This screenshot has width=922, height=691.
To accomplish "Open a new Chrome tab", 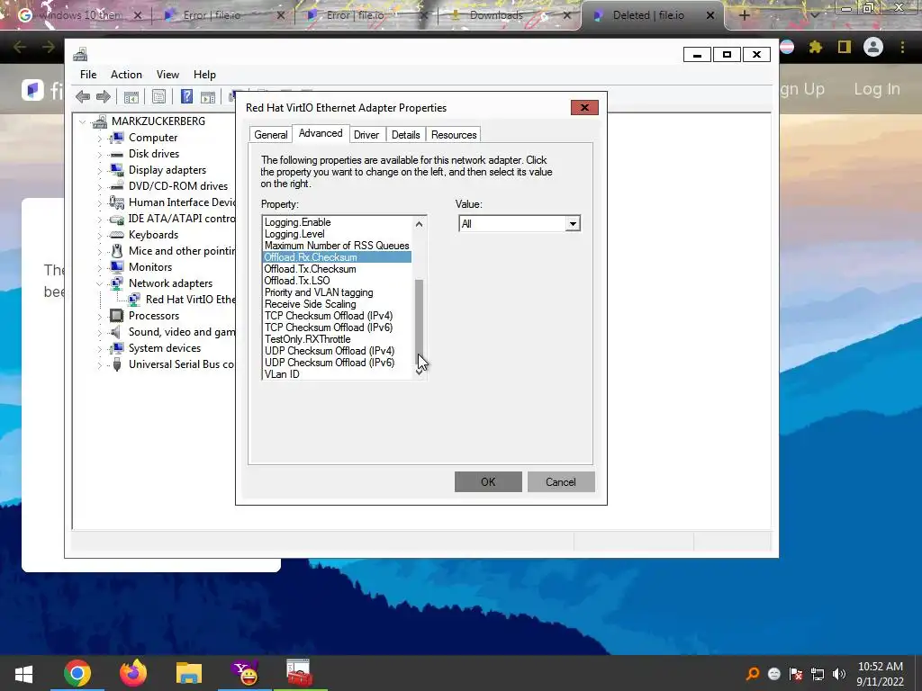I will click(x=744, y=15).
